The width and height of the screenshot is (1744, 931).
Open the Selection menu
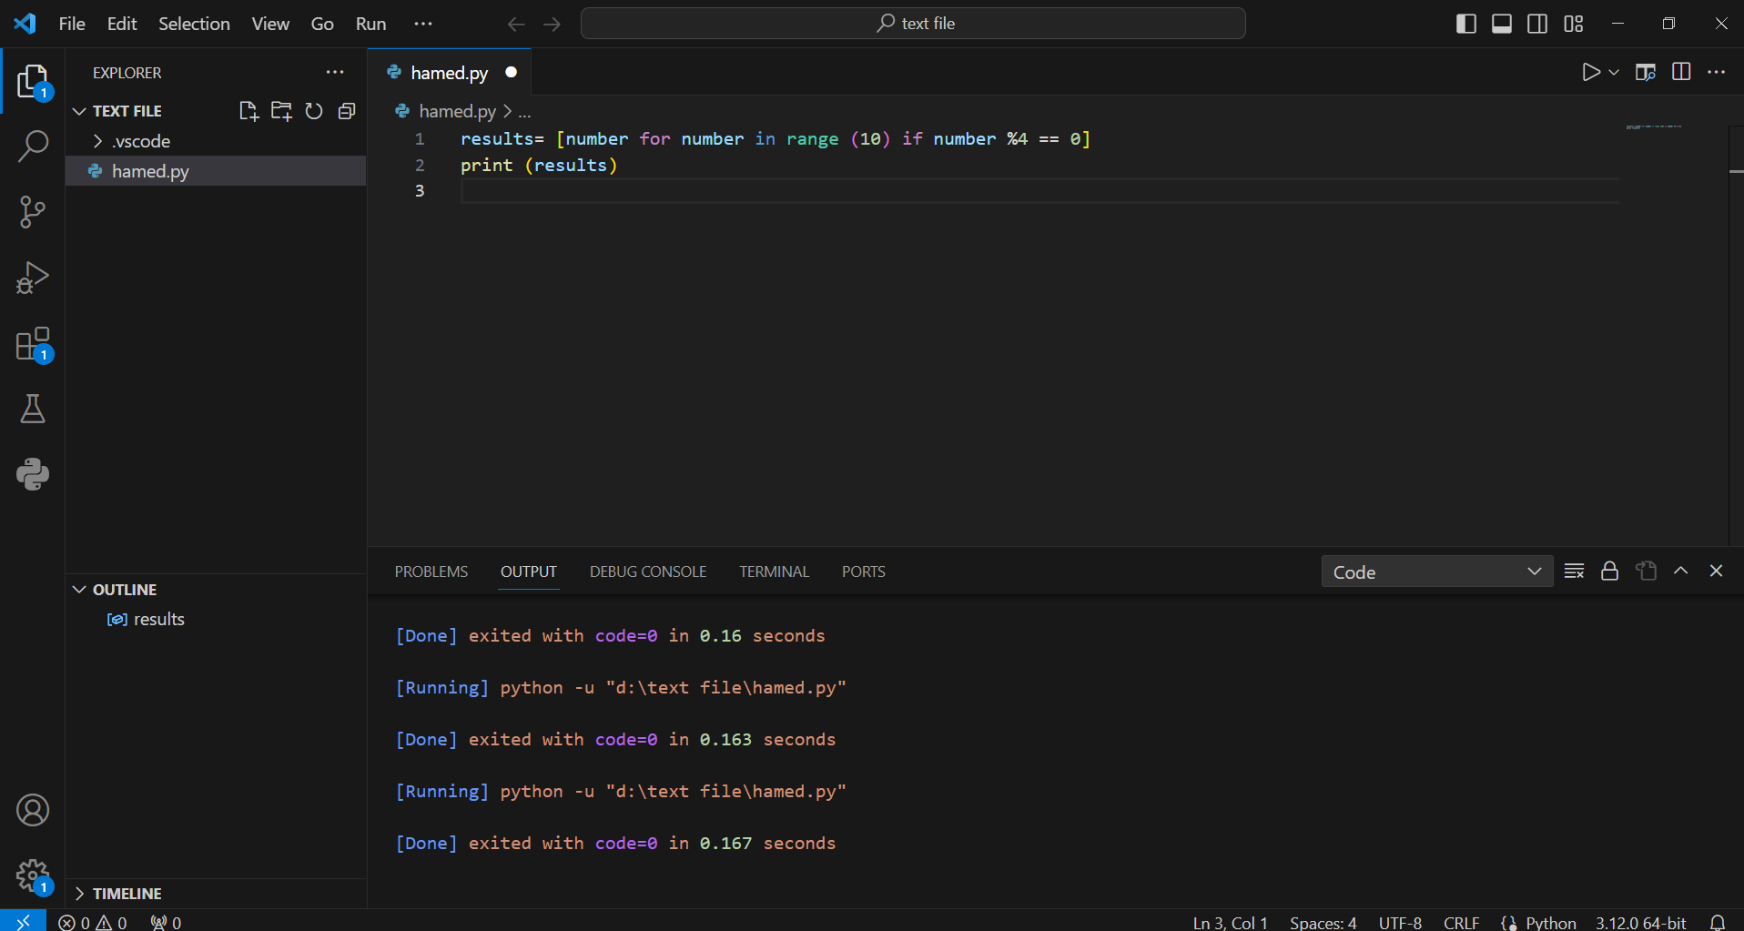pos(194,24)
